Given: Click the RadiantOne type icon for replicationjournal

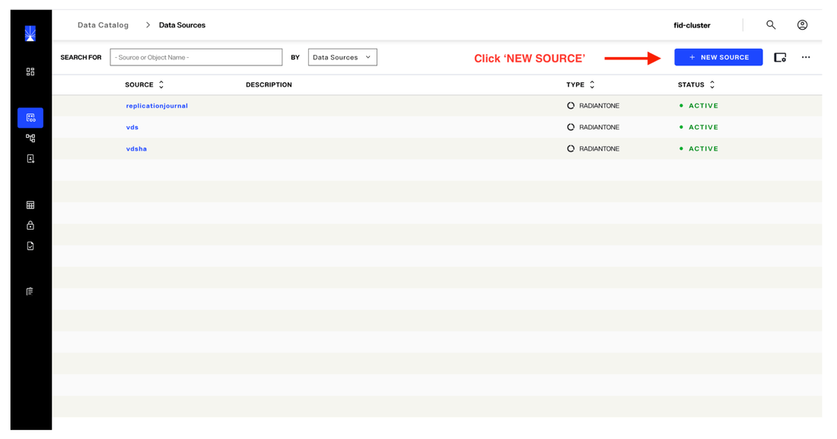Looking at the screenshot, I should [571, 106].
